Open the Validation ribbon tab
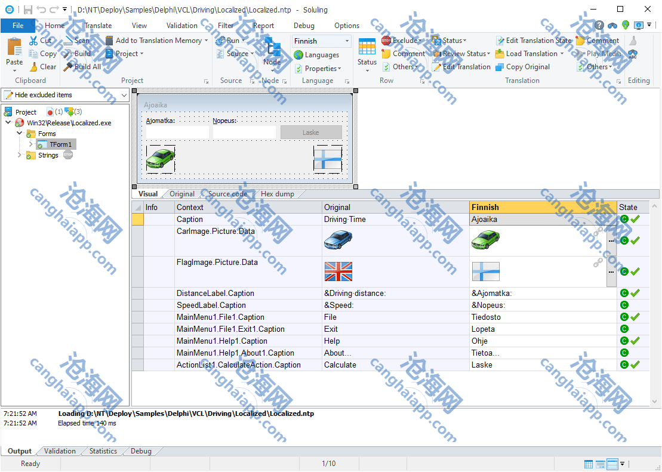662x472 pixels. pyautogui.click(x=181, y=26)
